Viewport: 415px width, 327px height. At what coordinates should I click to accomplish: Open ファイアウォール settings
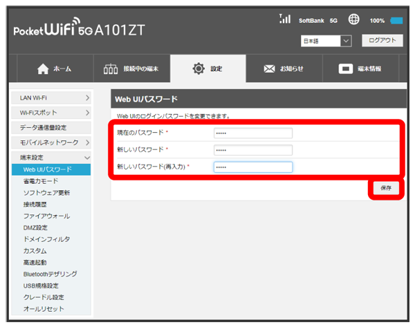tap(46, 216)
